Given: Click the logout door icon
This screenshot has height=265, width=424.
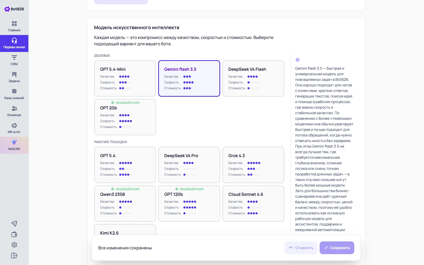Looking at the screenshot, I should point(14,255).
